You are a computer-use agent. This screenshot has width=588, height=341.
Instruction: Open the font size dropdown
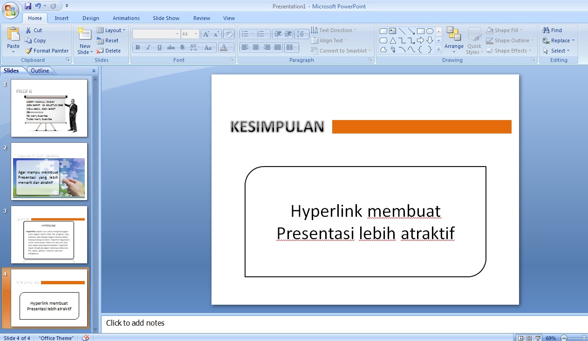[196, 33]
